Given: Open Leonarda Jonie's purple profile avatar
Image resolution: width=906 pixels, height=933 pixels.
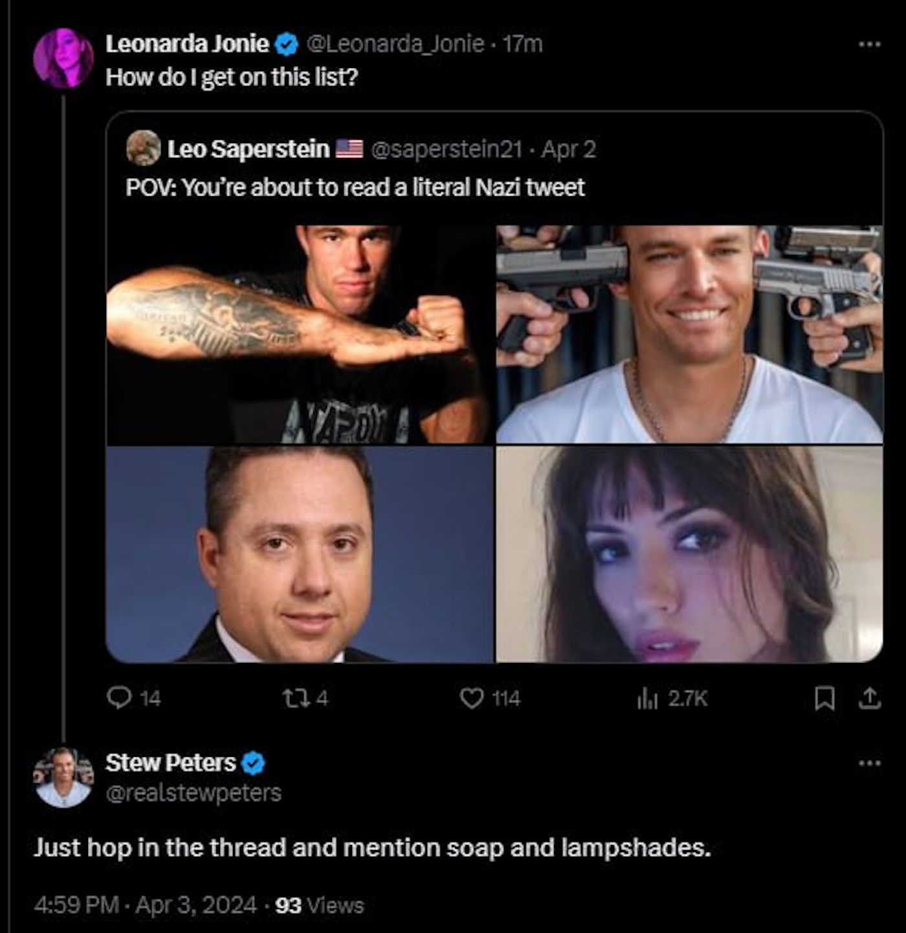Looking at the screenshot, I should tap(63, 58).
